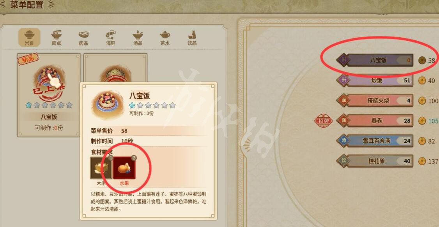Collapse the menu panel using the side handle
Viewport: 439px width, 227px height.
(246, 145)
